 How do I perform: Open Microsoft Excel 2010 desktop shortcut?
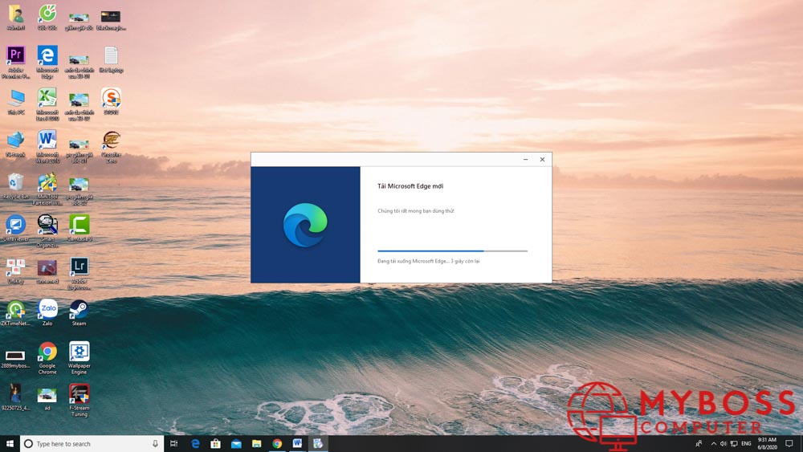[x=47, y=98]
